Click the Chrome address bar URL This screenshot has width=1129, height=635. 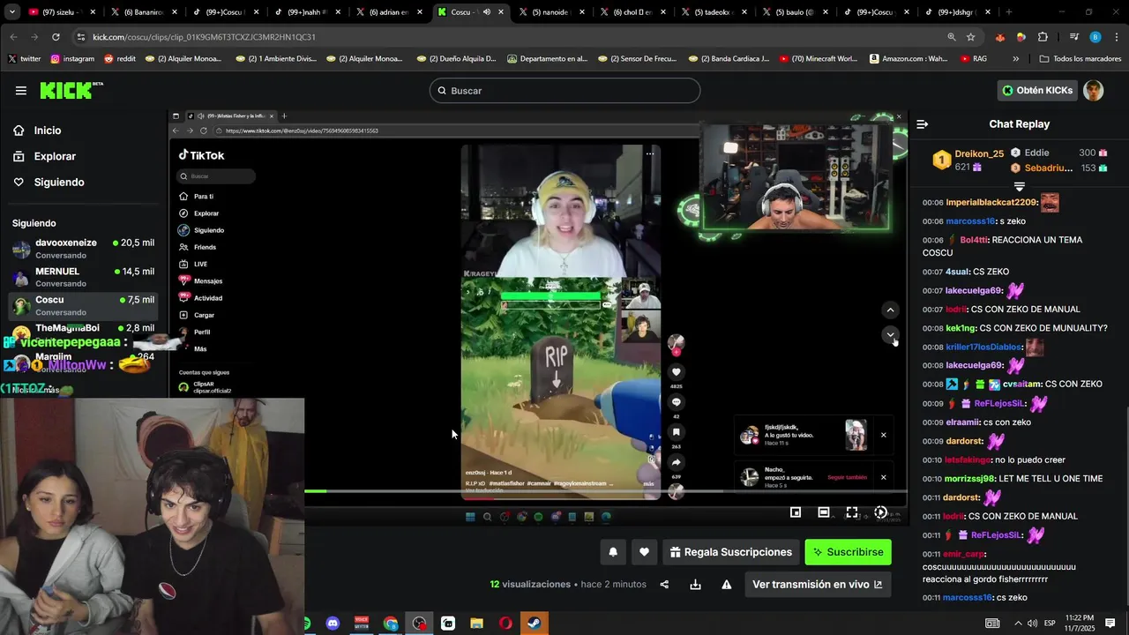(204, 37)
